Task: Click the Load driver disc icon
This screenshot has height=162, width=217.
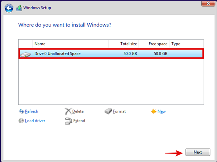Action: tap(21, 121)
